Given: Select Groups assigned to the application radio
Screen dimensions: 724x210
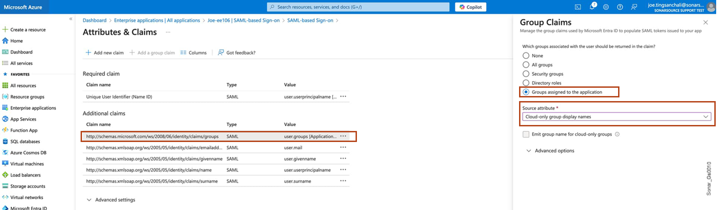Looking at the screenshot, I should [x=526, y=92].
